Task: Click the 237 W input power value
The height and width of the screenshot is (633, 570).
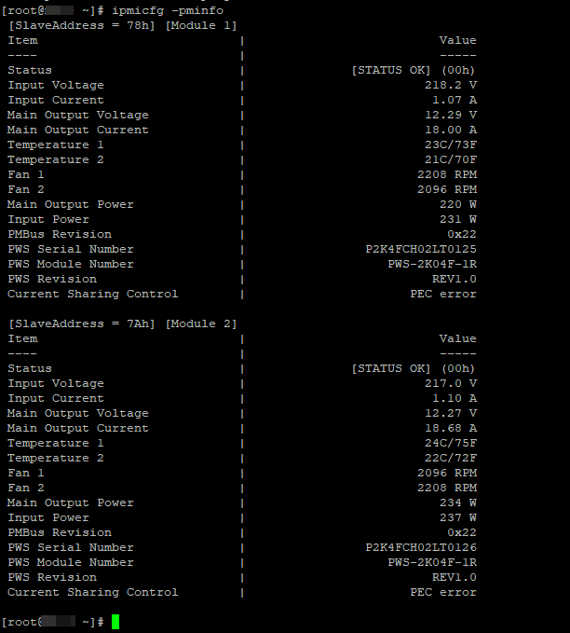Action: coord(458,517)
